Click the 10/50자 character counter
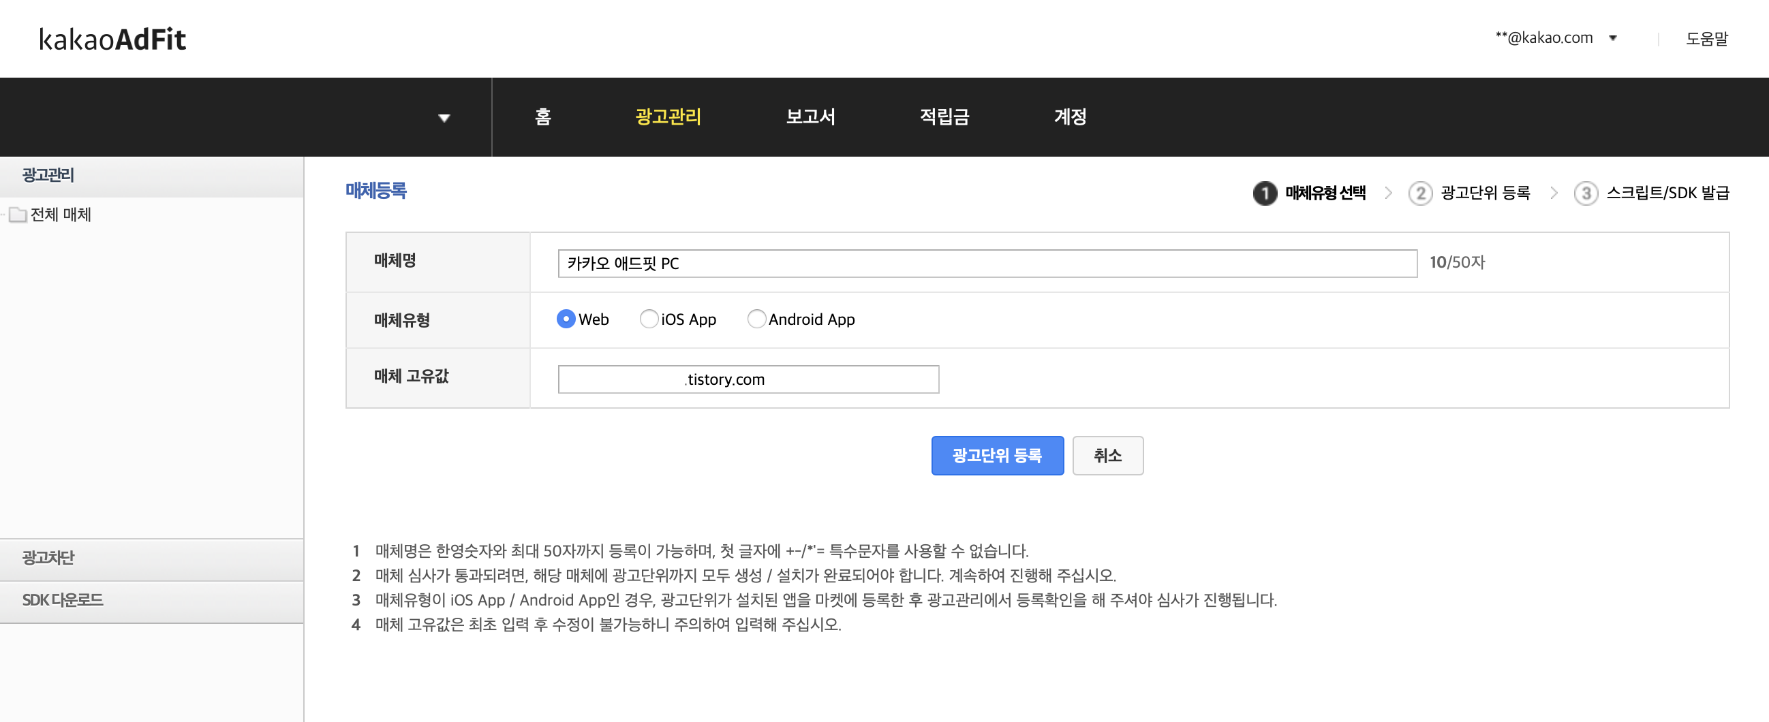 (x=1456, y=262)
